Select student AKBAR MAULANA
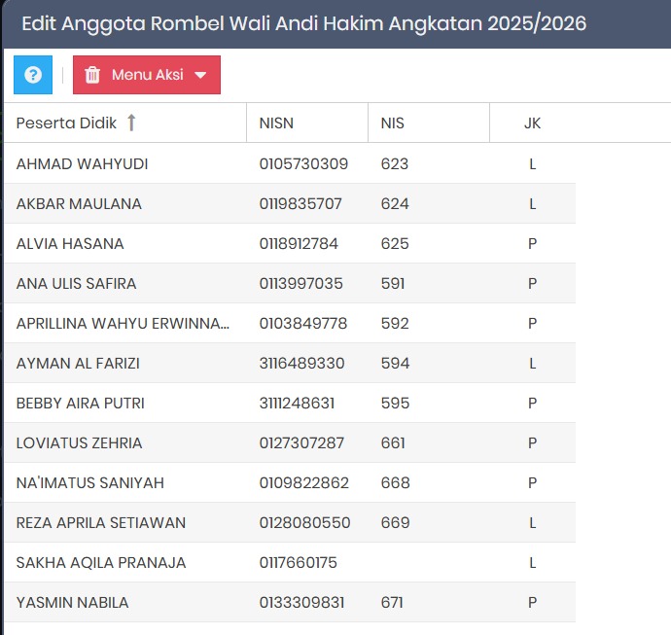 click(79, 203)
